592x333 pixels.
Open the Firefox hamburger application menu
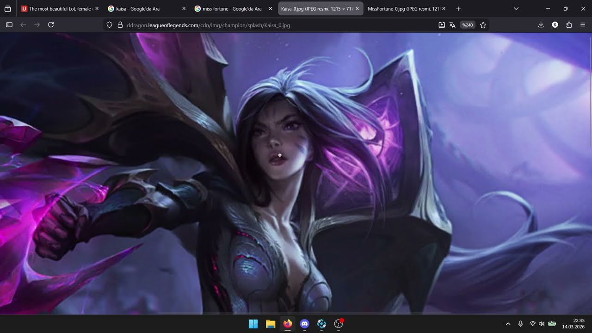click(583, 25)
